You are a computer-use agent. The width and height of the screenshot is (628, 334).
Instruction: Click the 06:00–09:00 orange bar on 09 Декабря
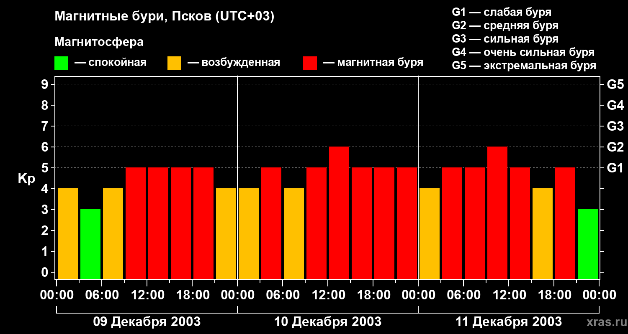[113, 233]
